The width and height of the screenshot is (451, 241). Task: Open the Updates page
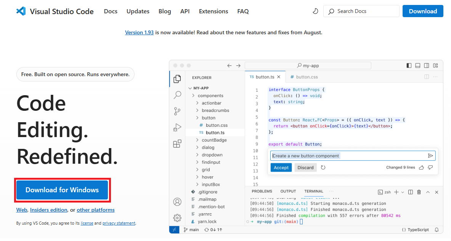[x=138, y=11]
